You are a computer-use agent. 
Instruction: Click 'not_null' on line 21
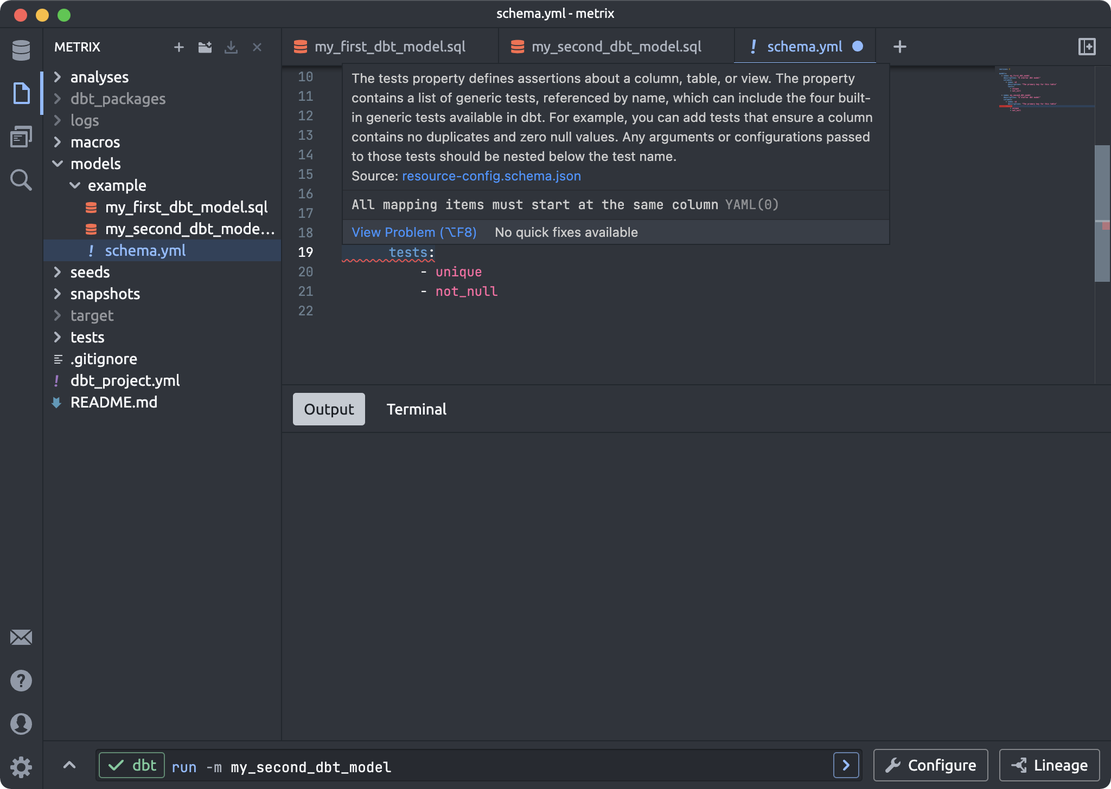467,292
